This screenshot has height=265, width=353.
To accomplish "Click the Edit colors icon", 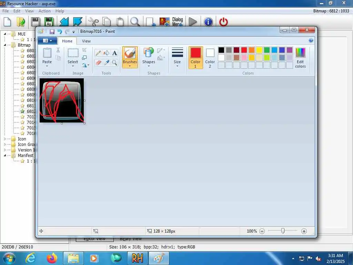I will tap(300, 58).
